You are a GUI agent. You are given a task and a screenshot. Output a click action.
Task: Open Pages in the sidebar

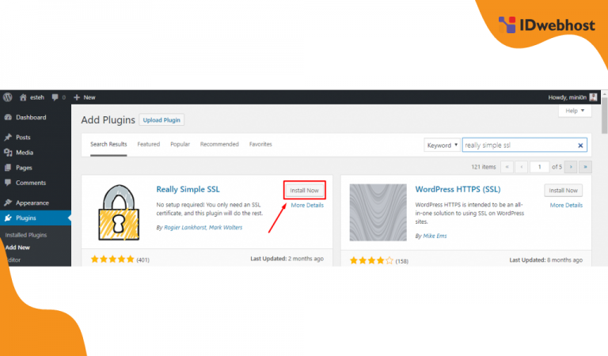coord(24,168)
